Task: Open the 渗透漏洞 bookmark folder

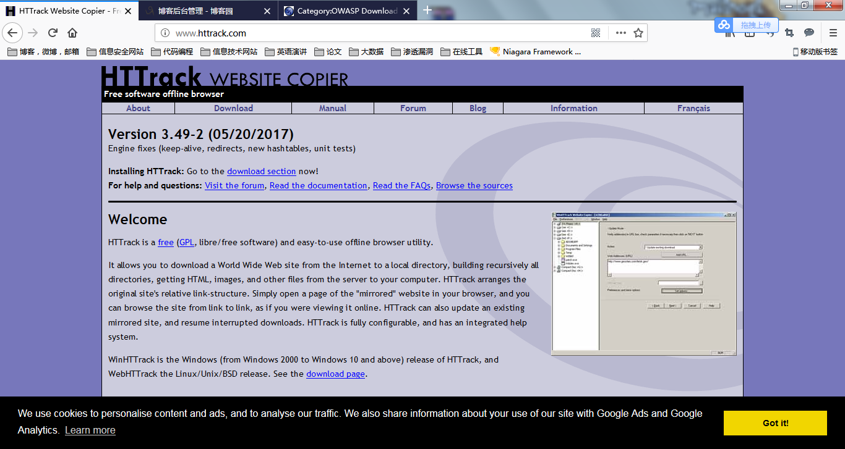Action: coord(412,52)
